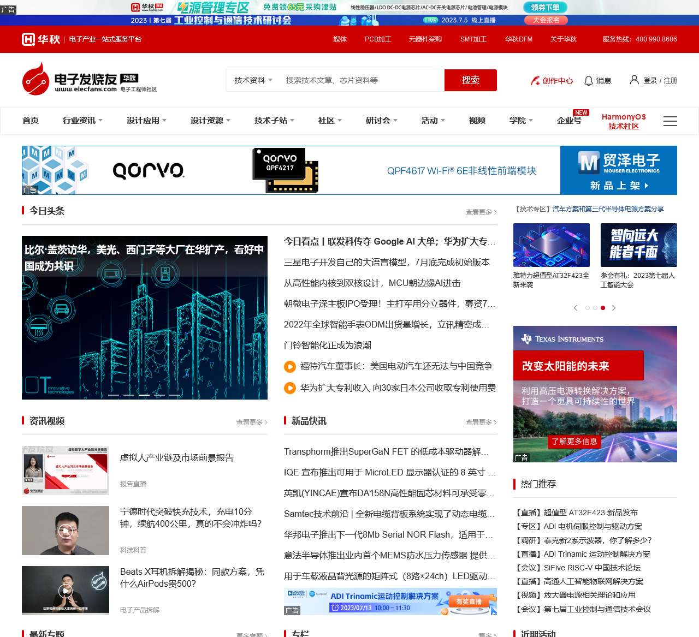This screenshot has width=699, height=637.
Task: Open PCB加工 in red top bar
Action: click(x=378, y=39)
